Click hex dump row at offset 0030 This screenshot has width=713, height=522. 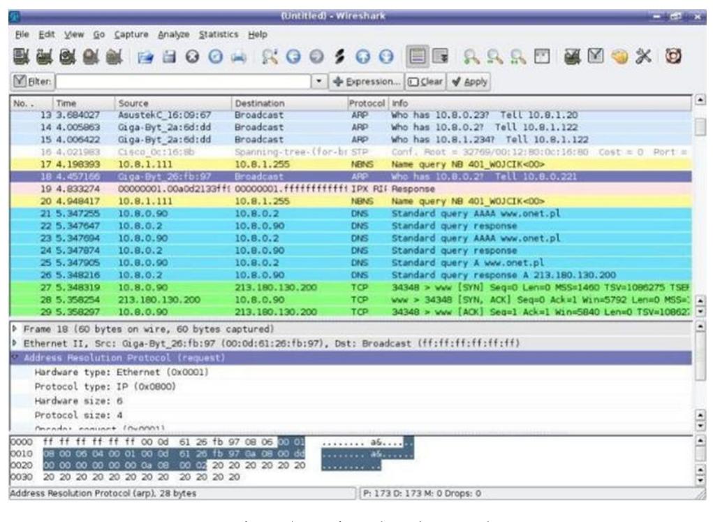click(125, 477)
